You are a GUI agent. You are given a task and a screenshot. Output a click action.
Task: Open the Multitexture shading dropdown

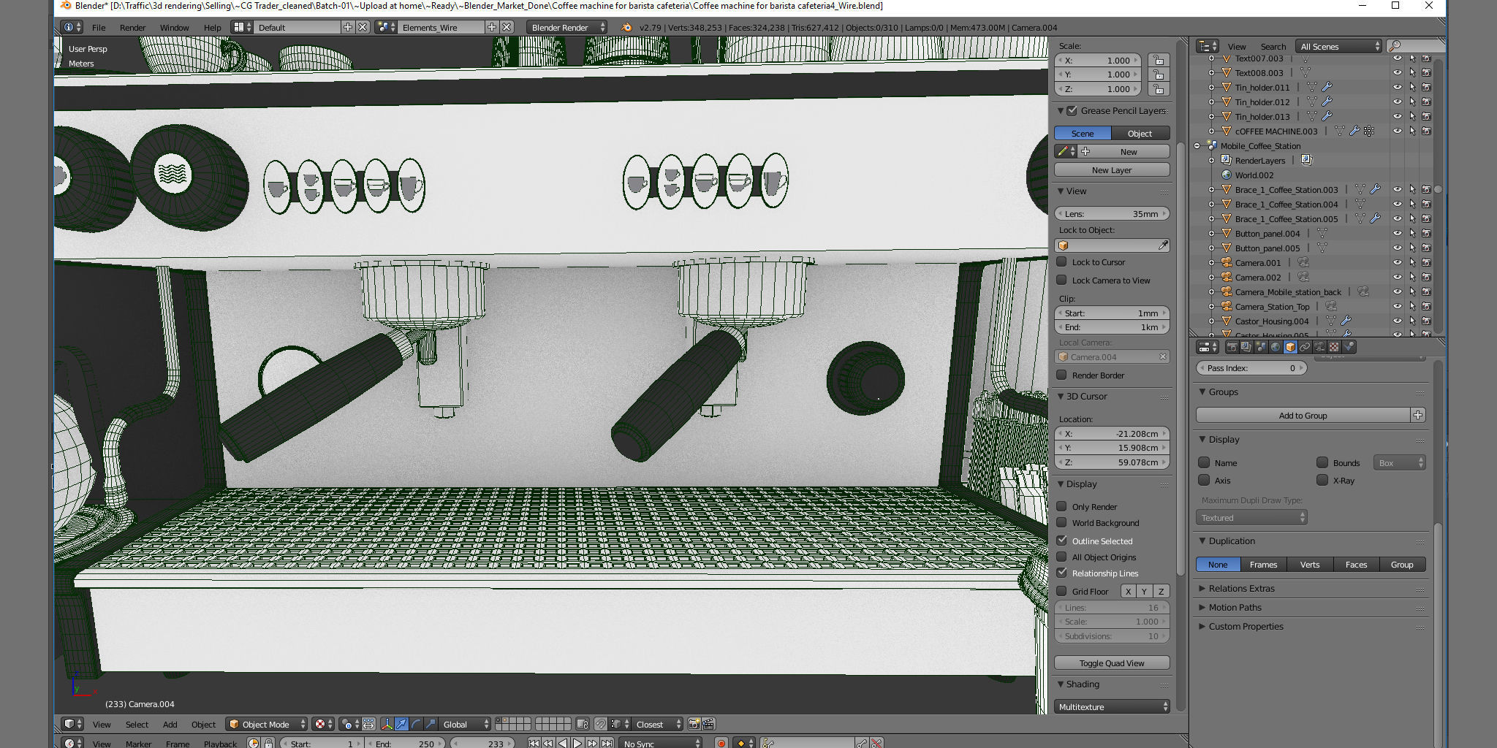point(1112,706)
